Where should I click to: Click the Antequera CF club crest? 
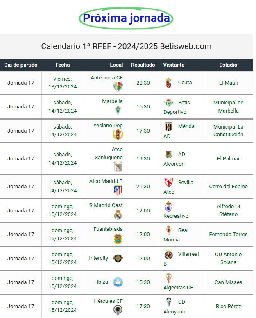click(x=118, y=86)
